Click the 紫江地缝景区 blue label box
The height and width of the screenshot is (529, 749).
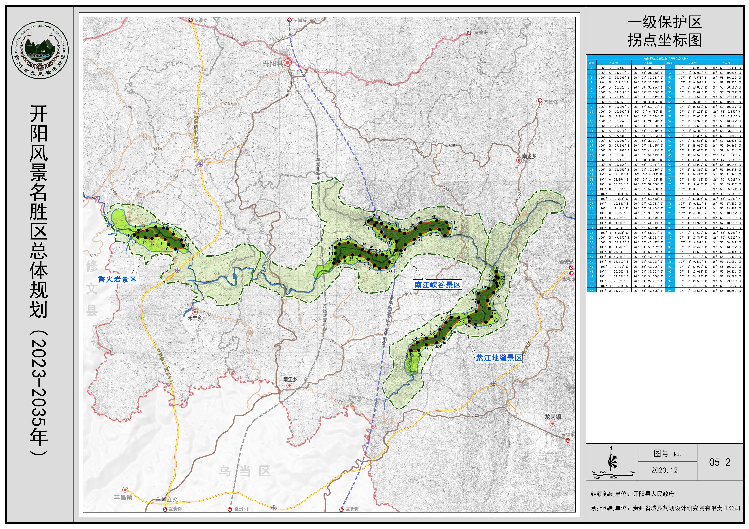pos(499,358)
